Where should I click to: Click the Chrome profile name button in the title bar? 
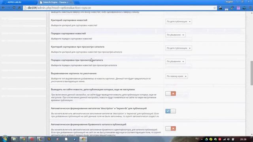pos(229,2)
